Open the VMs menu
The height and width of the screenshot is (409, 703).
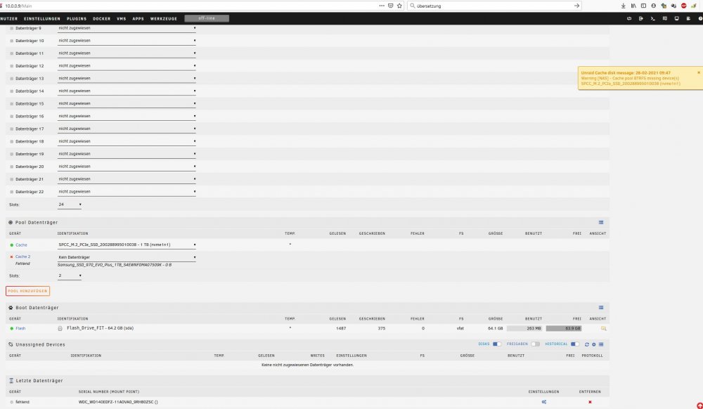(122, 19)
